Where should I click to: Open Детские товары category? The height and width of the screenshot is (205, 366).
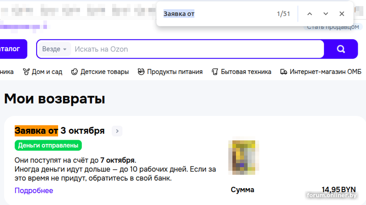click(100, 72)
